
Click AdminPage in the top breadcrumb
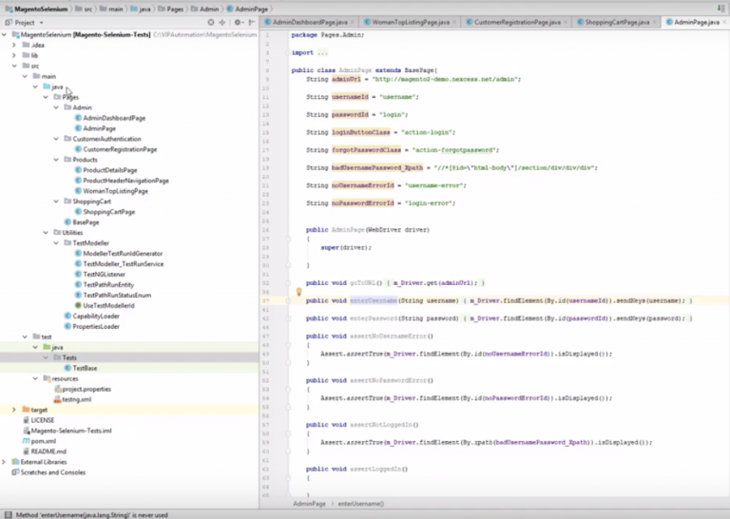pos(247,9)
